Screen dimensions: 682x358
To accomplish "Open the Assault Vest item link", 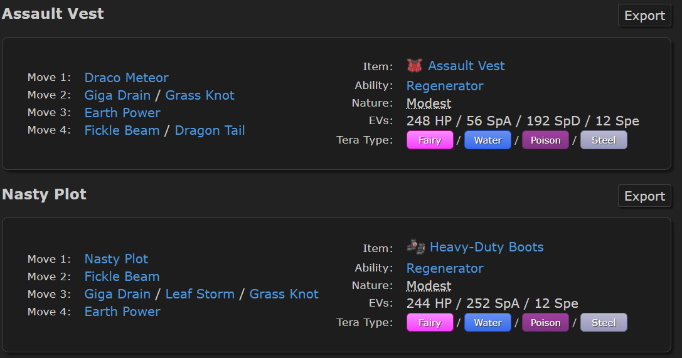I will pos(466,66).
